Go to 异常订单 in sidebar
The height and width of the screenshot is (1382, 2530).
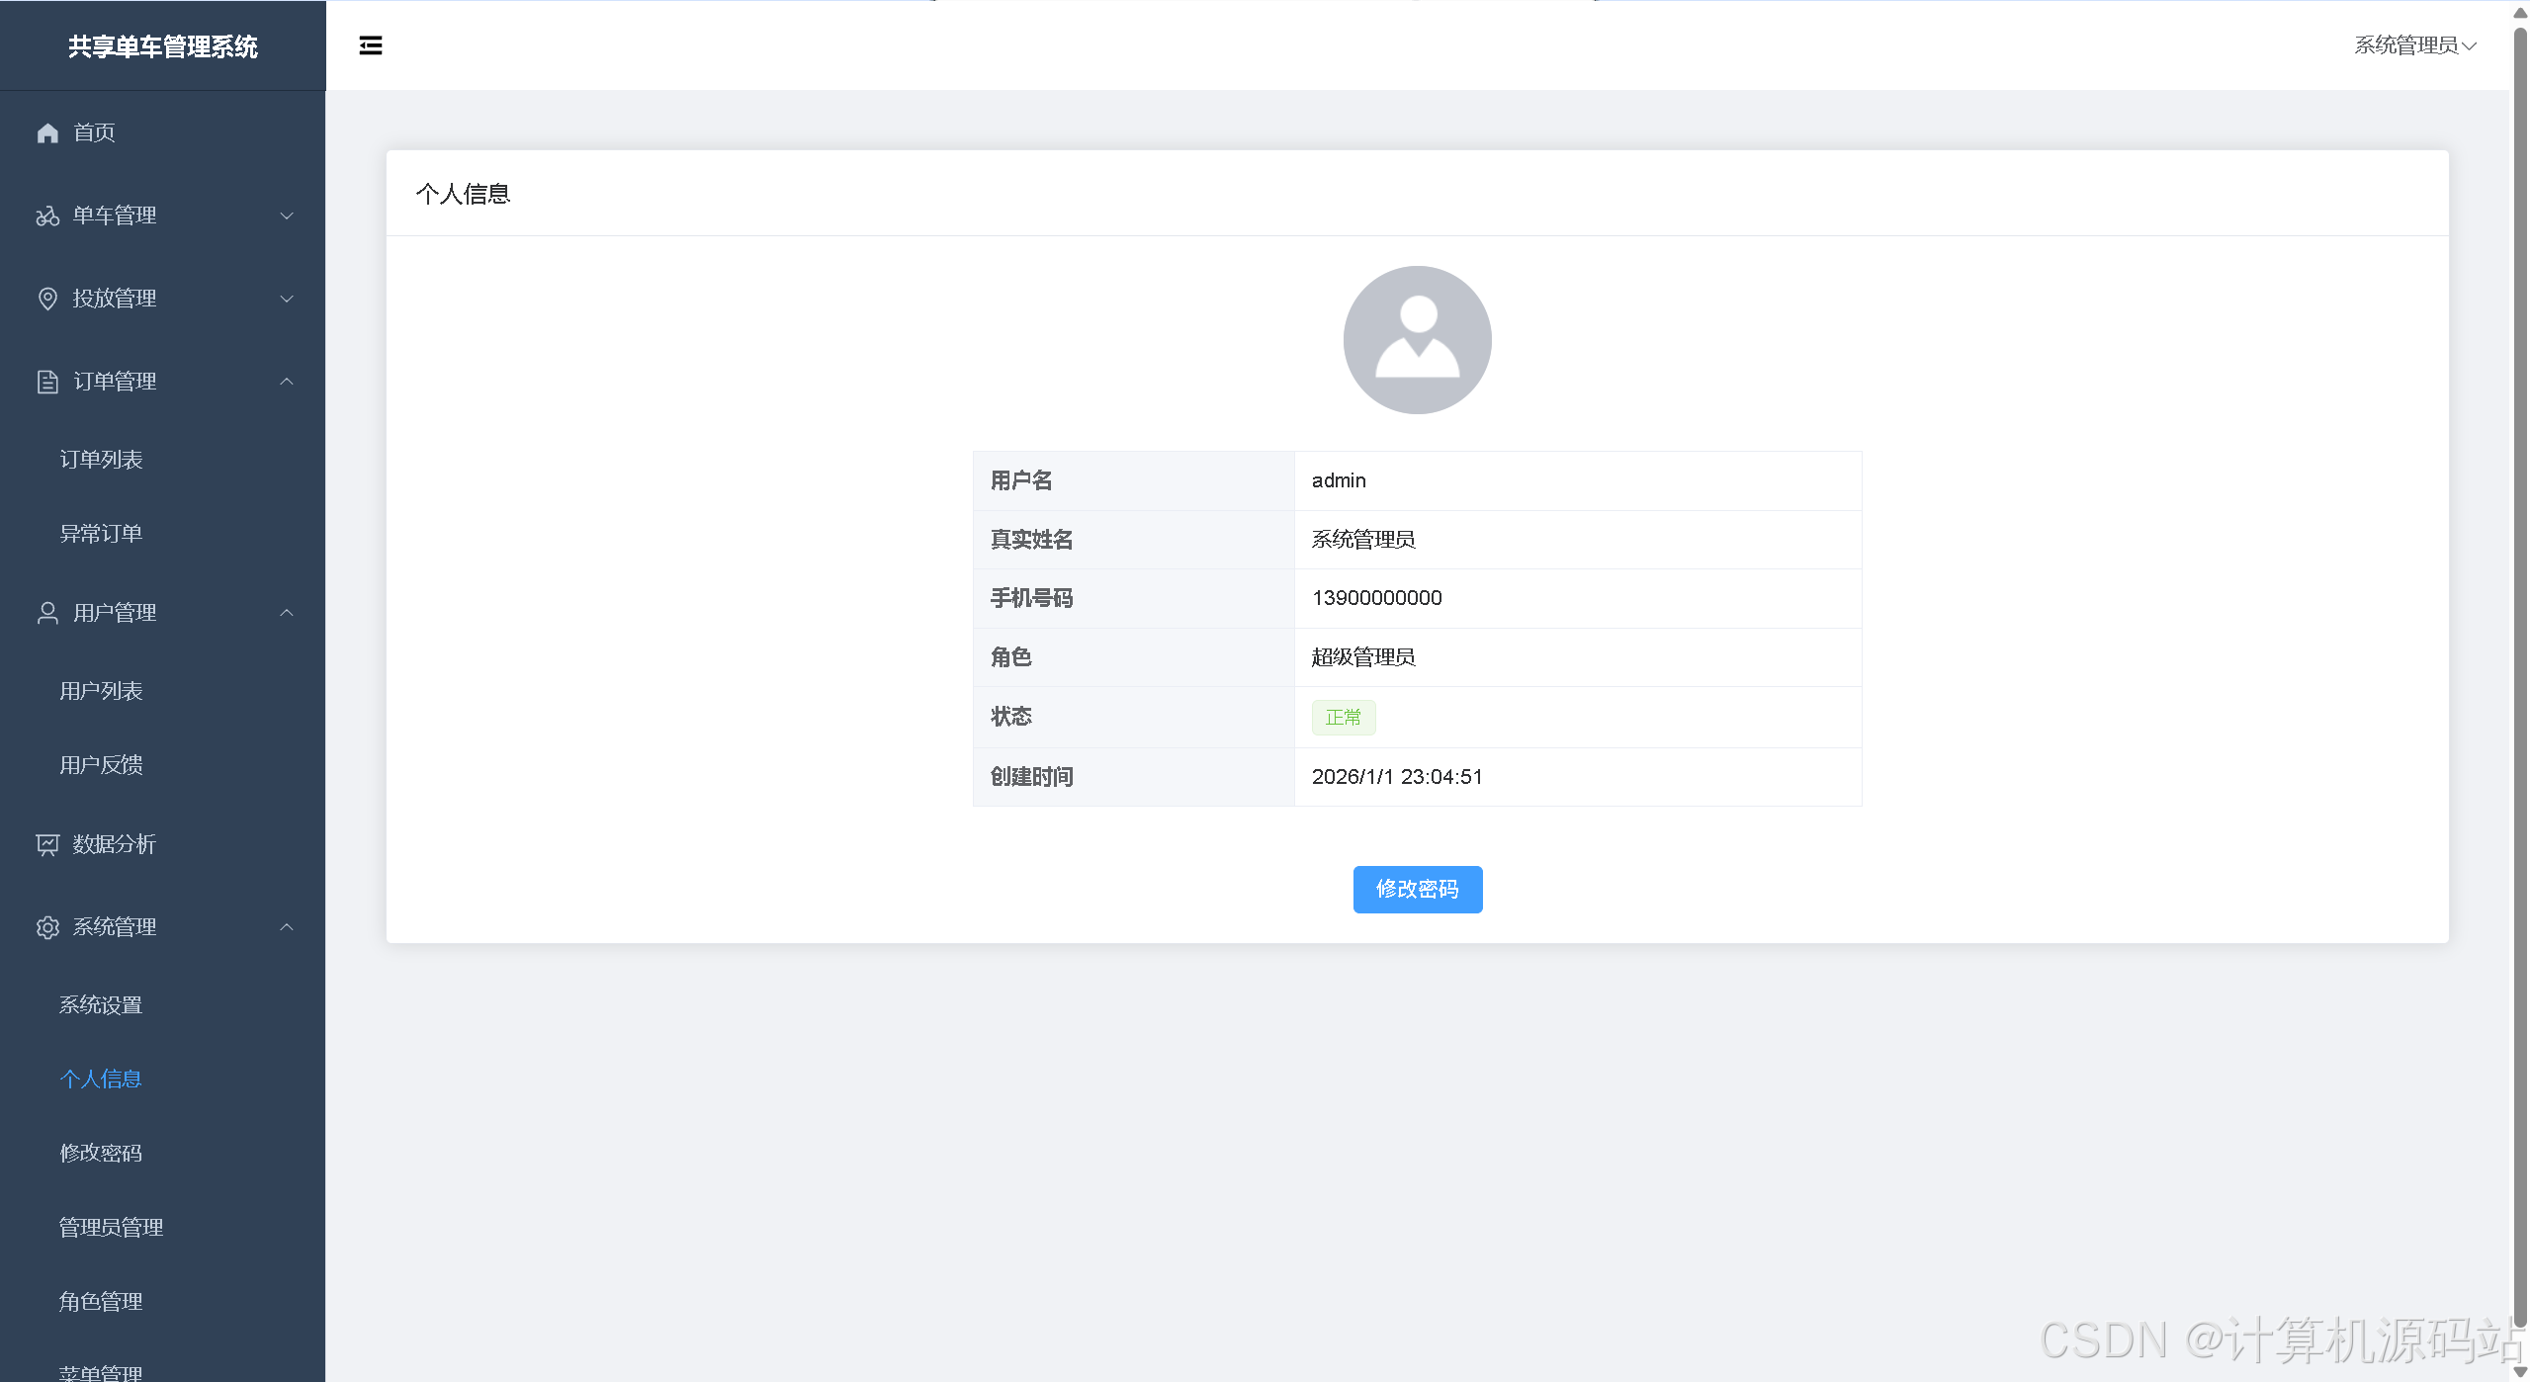point(101,534)
